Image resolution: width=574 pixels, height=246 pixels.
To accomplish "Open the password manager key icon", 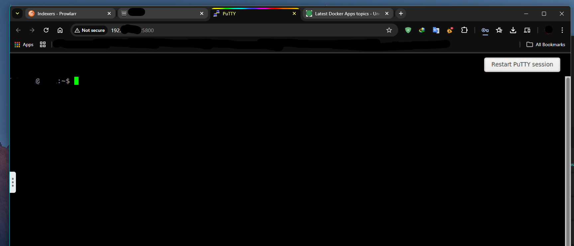I will pyautogui.click(x=485, y=30).
